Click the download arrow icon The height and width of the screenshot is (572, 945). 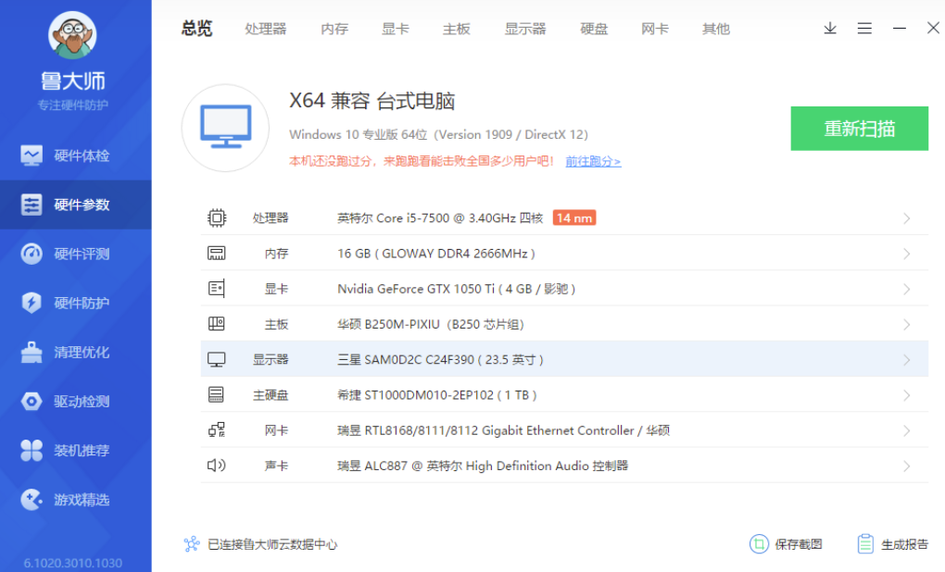830,29
